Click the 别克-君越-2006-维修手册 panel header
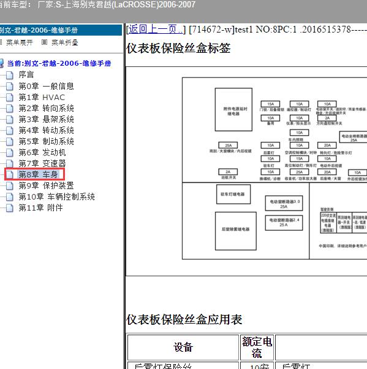The image size is (367, 369). pos(61,30)
